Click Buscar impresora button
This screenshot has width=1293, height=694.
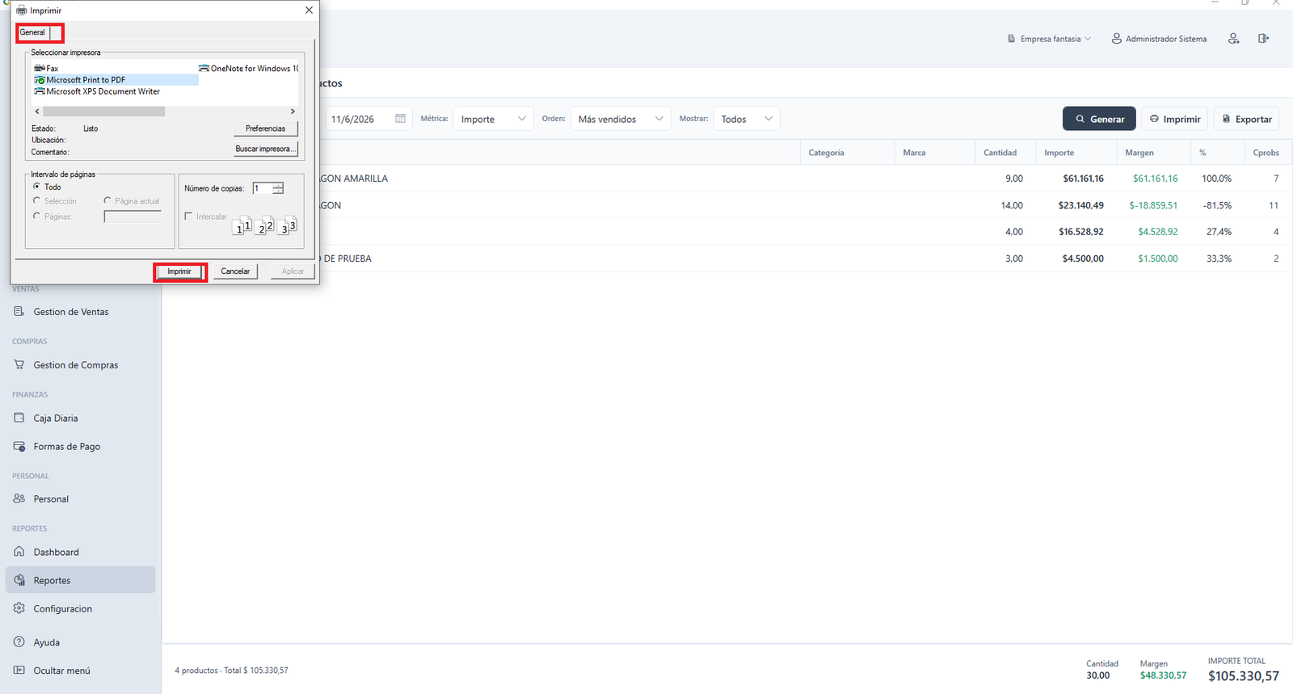(266, 149)
